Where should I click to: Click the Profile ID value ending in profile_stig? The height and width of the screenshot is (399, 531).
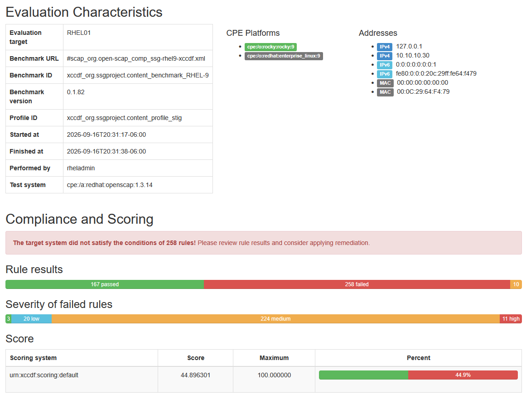124,118
